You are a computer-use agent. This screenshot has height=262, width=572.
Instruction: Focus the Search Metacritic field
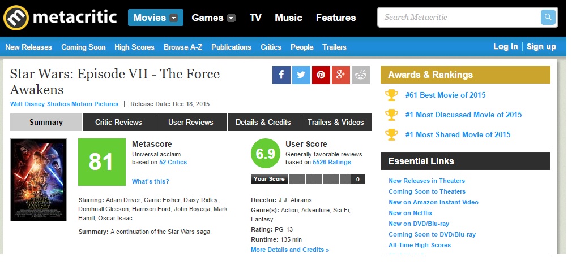point(460,17)
